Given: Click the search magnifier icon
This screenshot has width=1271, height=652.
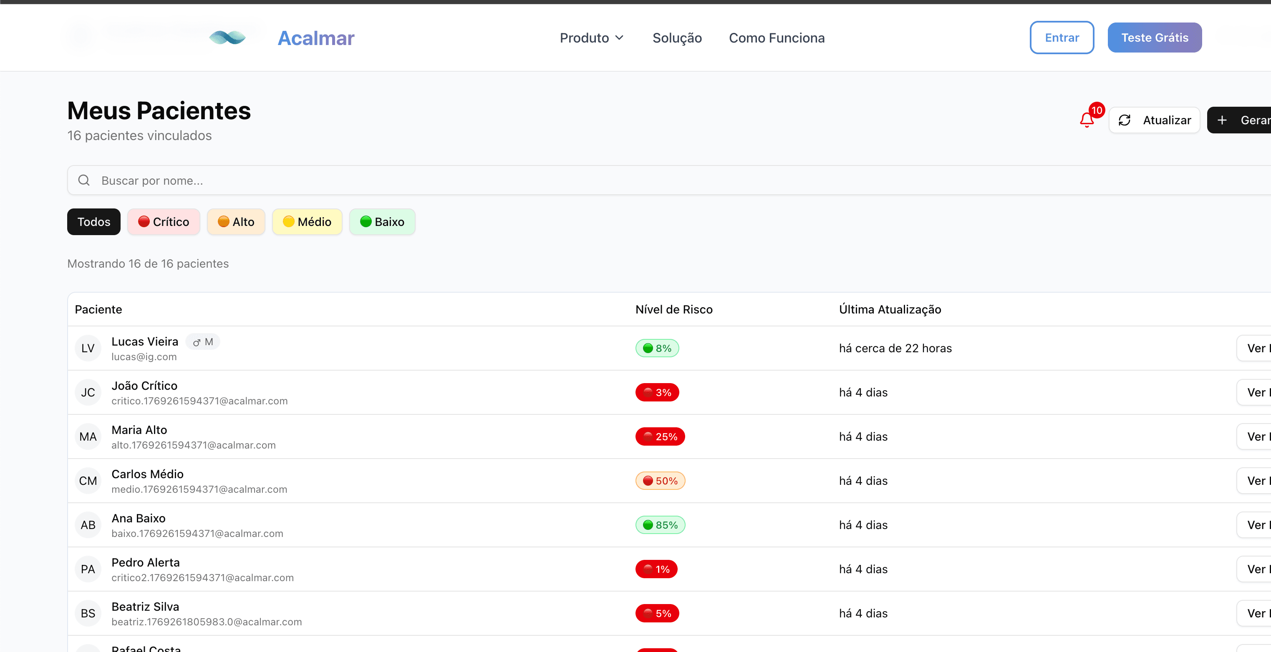Looking at the screenshot, I should [84, 181].
